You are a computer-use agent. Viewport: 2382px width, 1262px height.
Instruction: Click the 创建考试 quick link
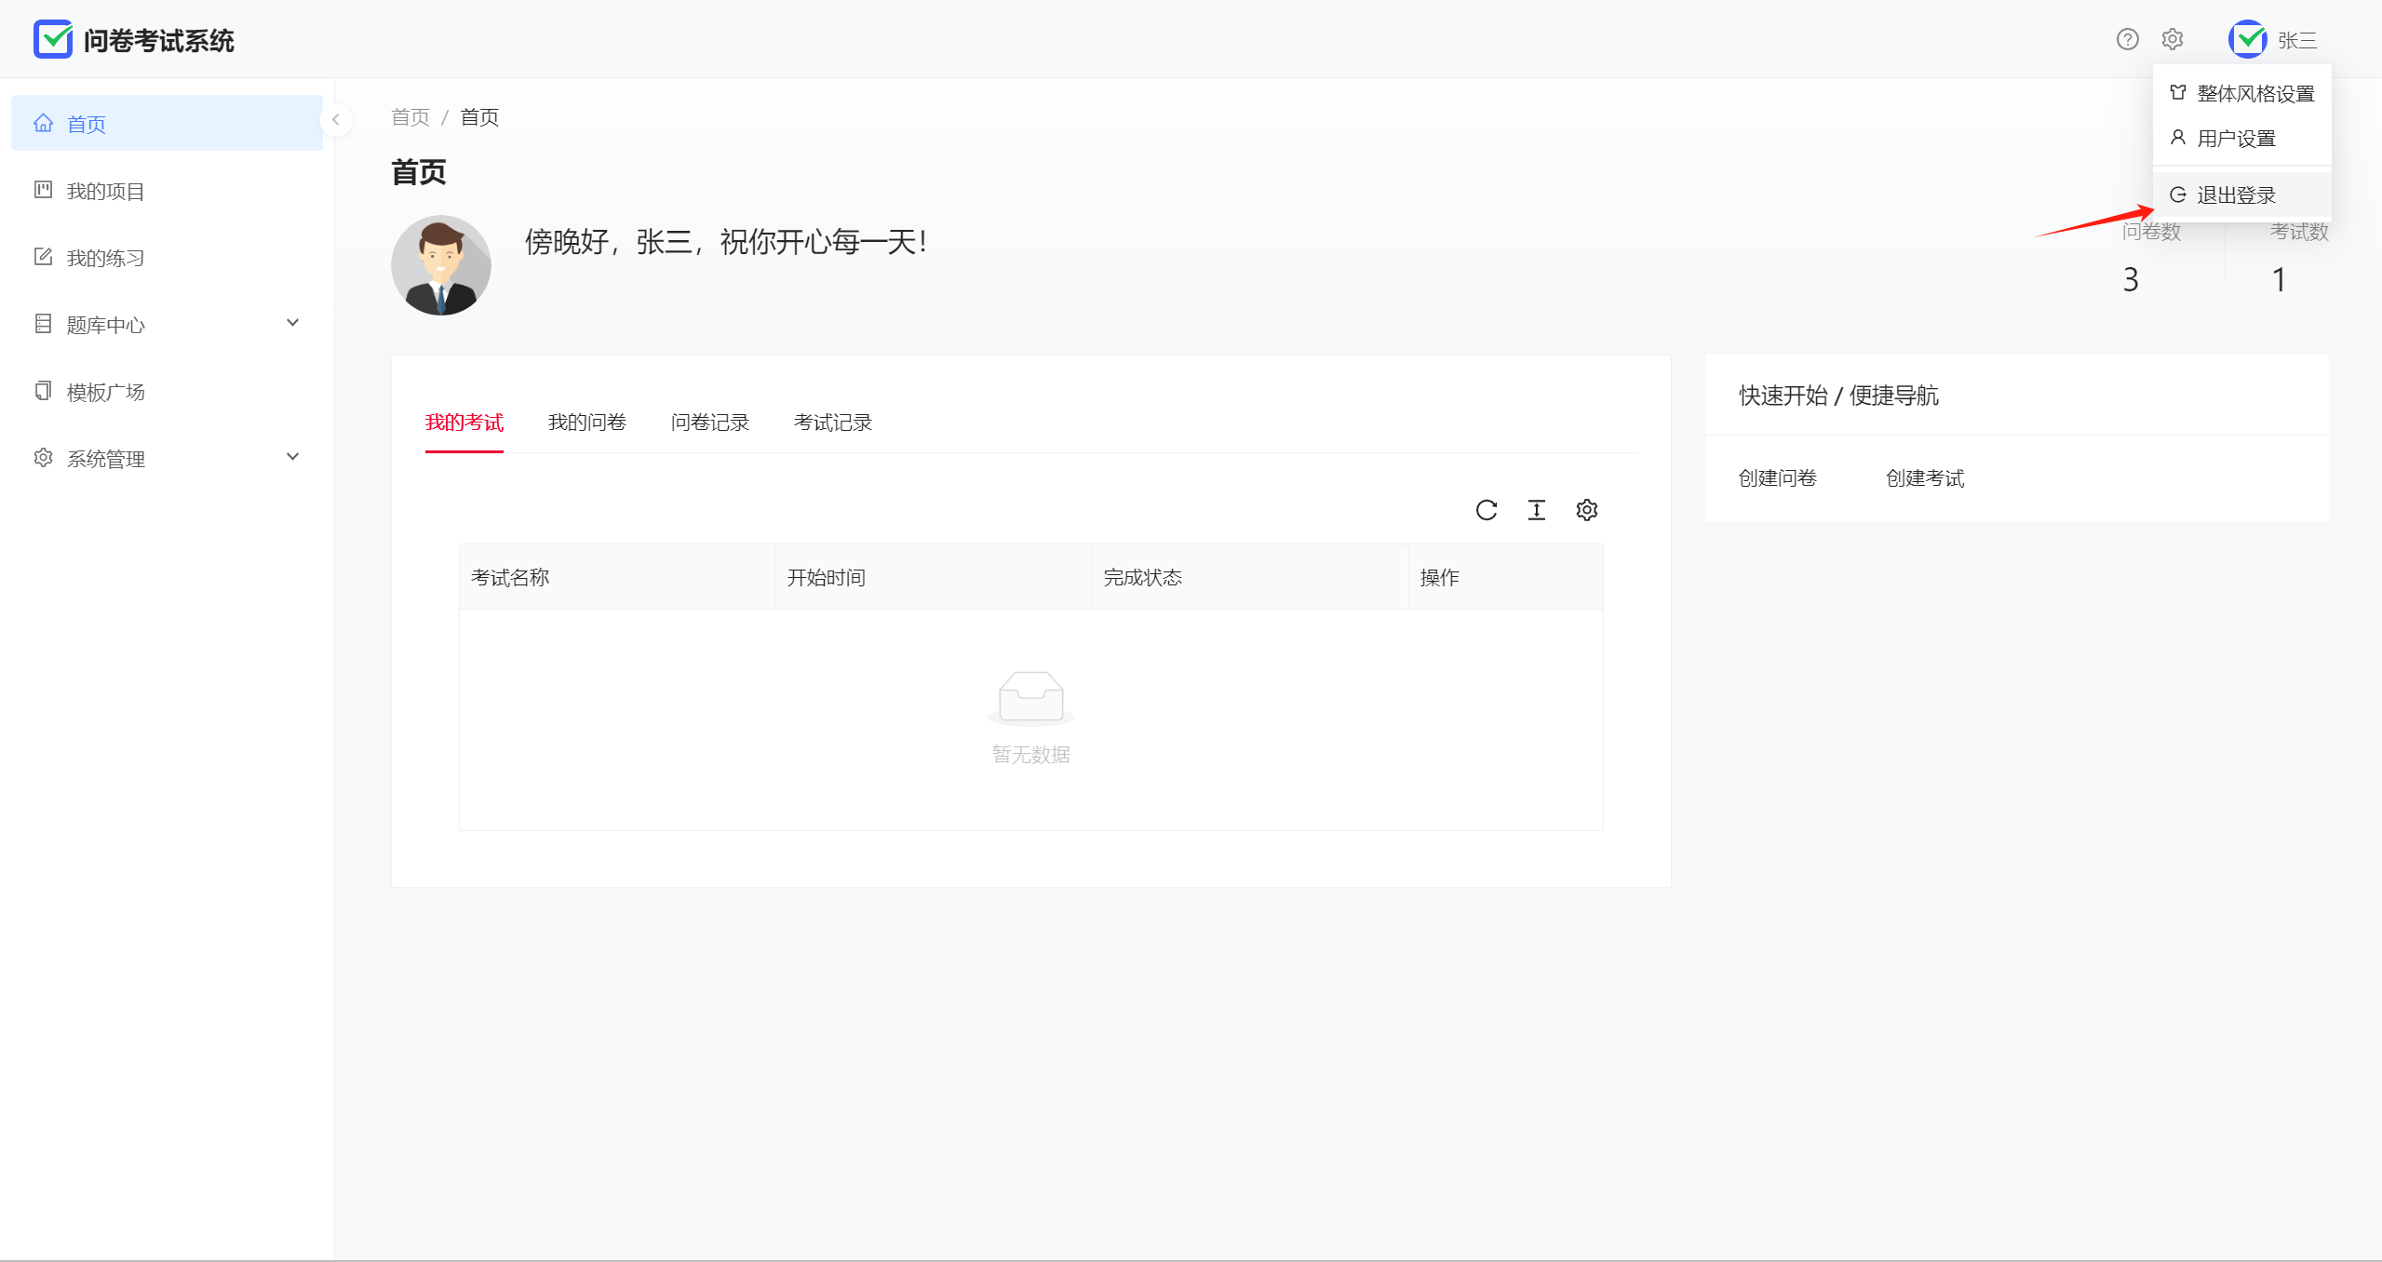click(x=1925, y=478)
